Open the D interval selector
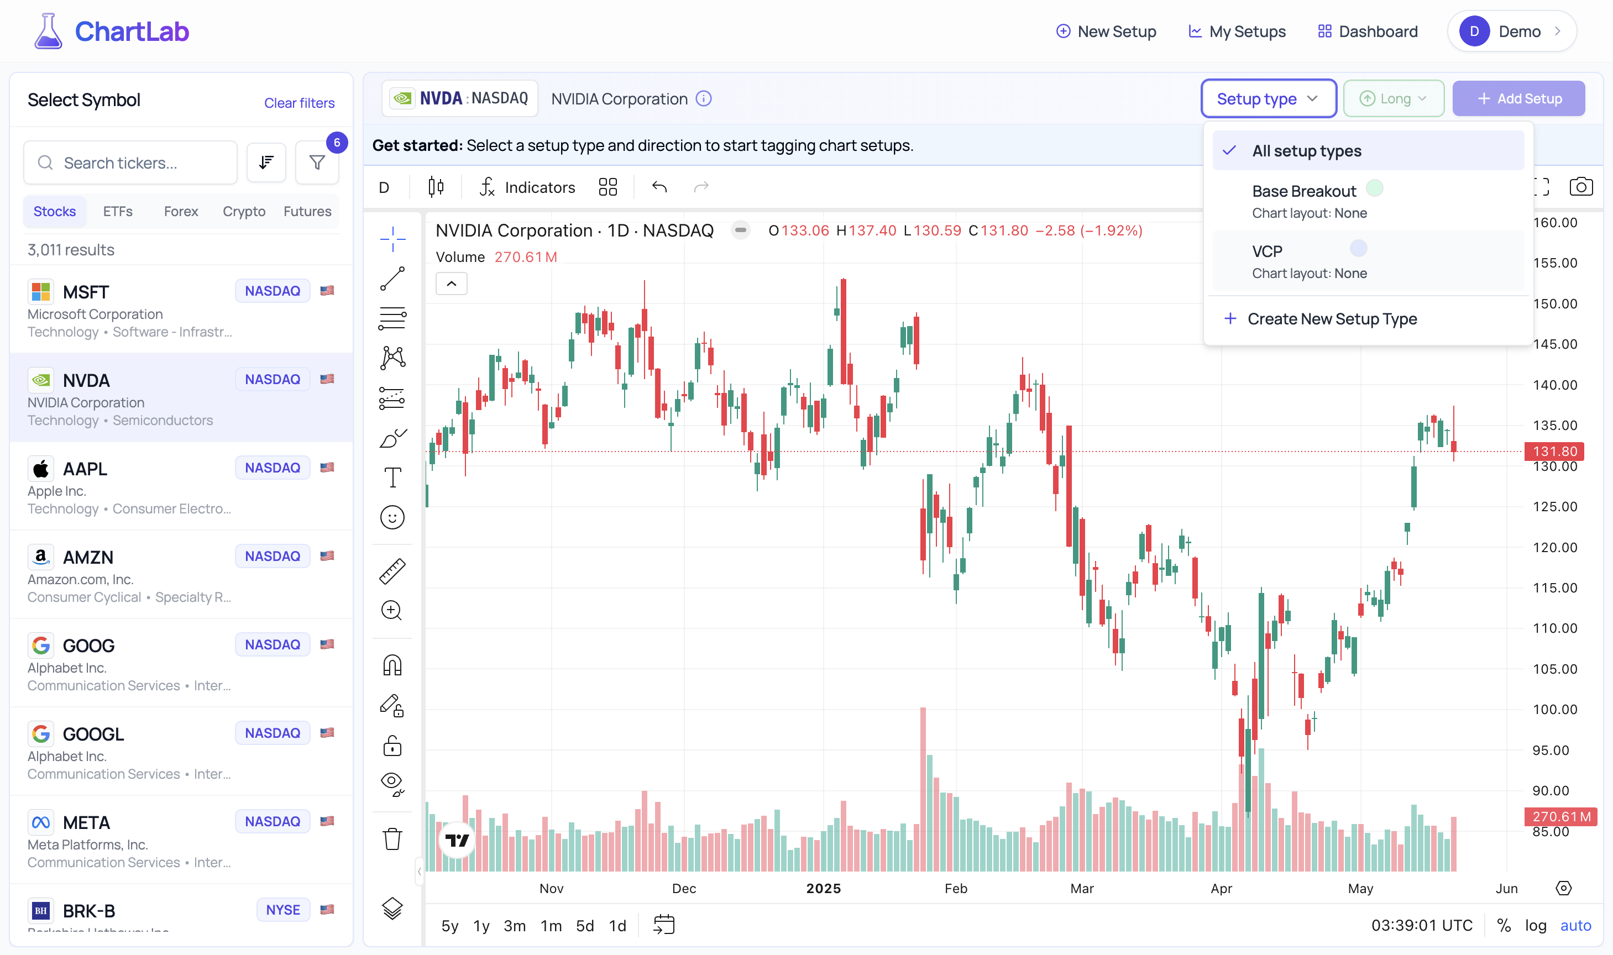Image resolution: width=1613 pixels, height=955 pixels. point(384,187)
